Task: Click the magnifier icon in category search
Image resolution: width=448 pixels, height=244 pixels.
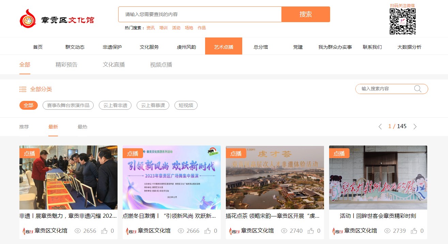Action: 418,89
